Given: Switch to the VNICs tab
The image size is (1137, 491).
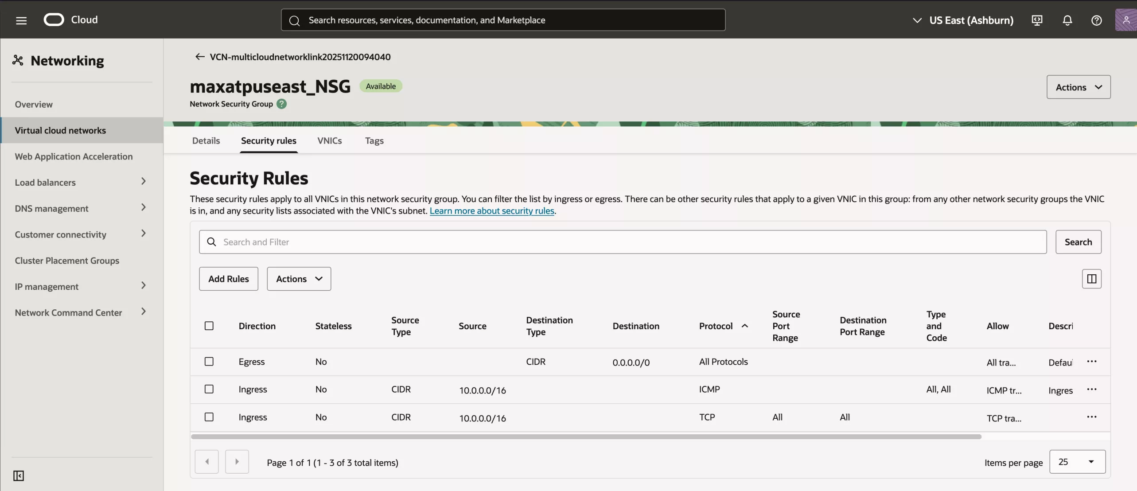Looking at the screenshot, I should point(329,140).
